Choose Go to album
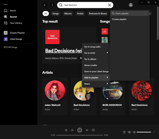Screen dimensions: 159x139 96,59
